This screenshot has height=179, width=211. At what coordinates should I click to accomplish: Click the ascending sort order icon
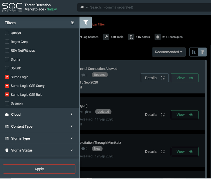193,52
